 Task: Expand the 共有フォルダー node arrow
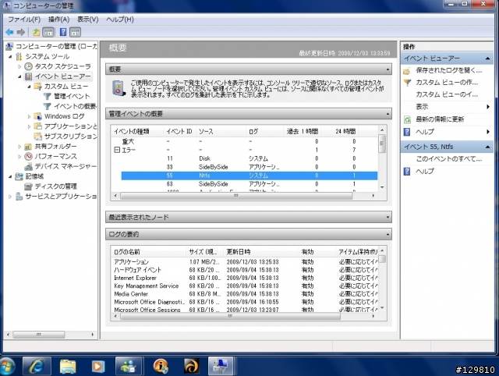tap(19, 147)
